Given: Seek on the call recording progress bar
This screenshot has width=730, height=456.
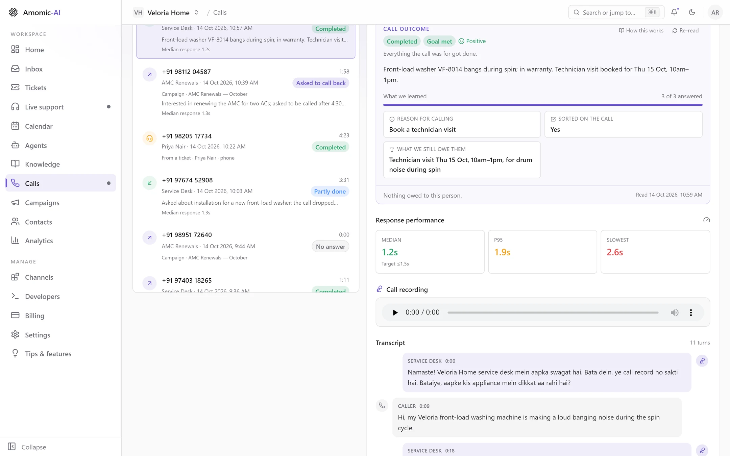Looking at the screenshot, I should point(553,312).
